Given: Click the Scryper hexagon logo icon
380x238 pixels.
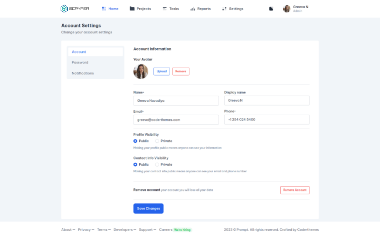Looking at the screenshot, I should [x=64, y=9].
